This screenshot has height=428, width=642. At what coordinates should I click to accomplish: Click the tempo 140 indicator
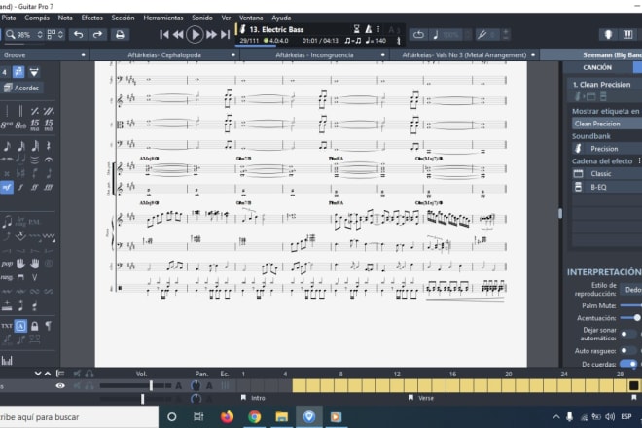pyautogui.click(x=376, y=41)
